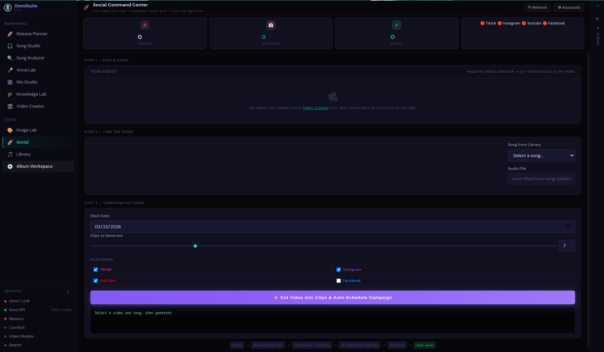Select the Song Analyzer magnifier icon
The width and height of the screenshot is (604, 352).
10,58
